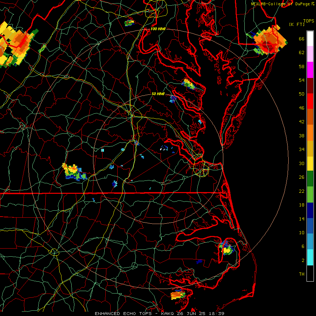Click the light green 26 kft swatch

[x=310, y=195]
